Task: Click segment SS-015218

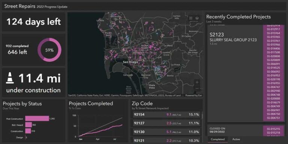Action: point(273,133)
